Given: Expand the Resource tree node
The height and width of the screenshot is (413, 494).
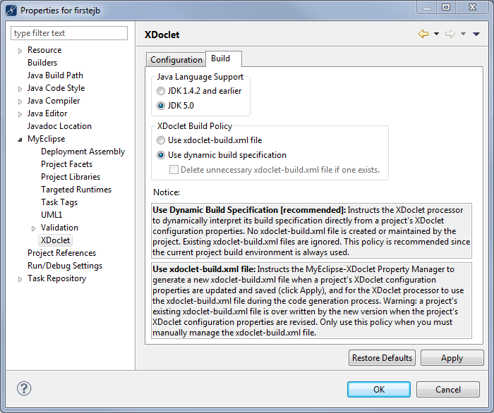Looking at the screenshot, I should point(20,51).
